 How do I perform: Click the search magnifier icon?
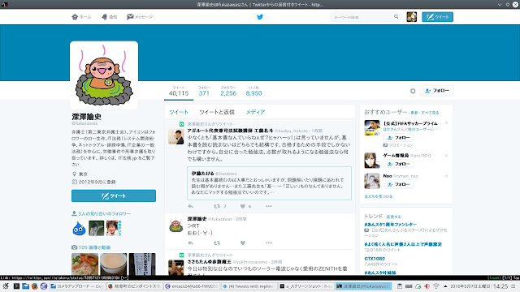[x=396, y=16]
